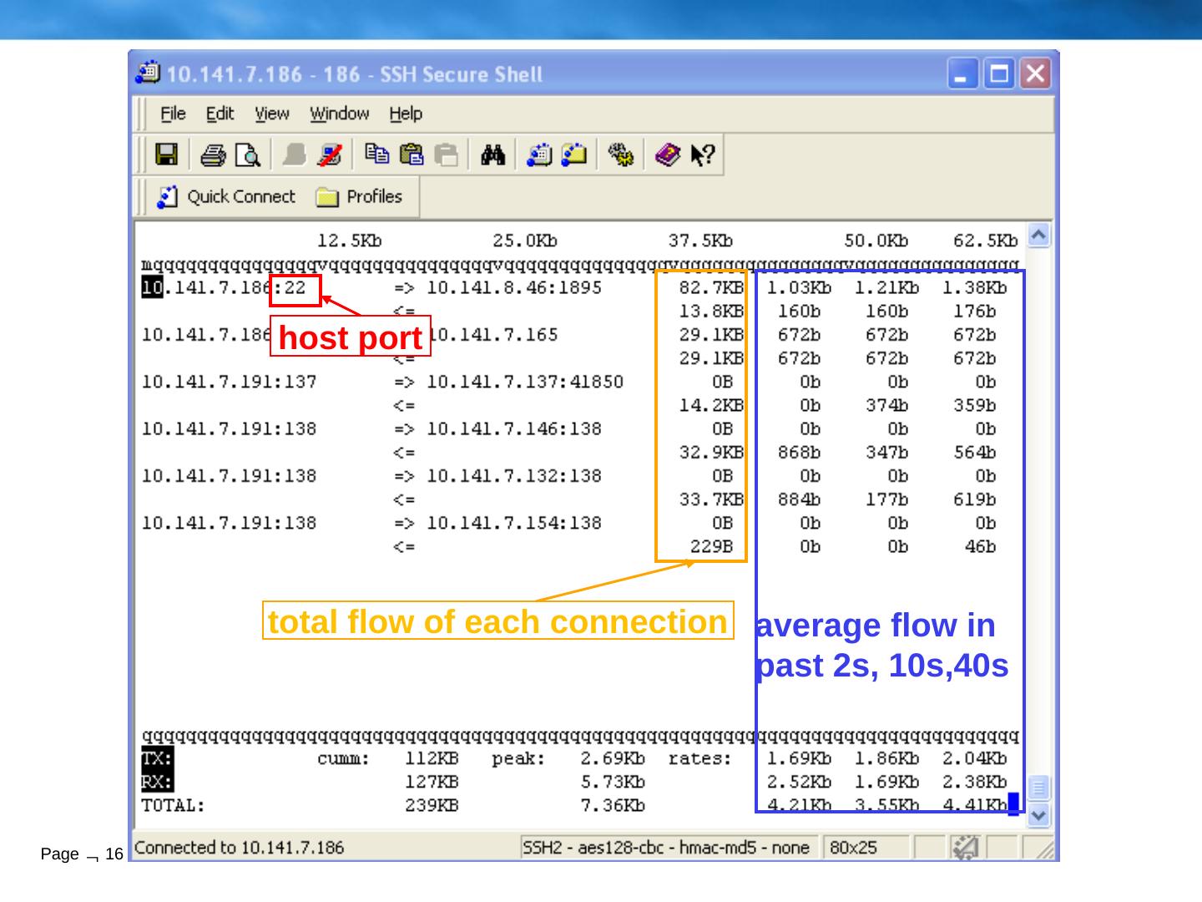The height and width of the screenshot is (902, 1202).
Task: Click the '37.5Kb' scale label
Action: coord(700,241)
